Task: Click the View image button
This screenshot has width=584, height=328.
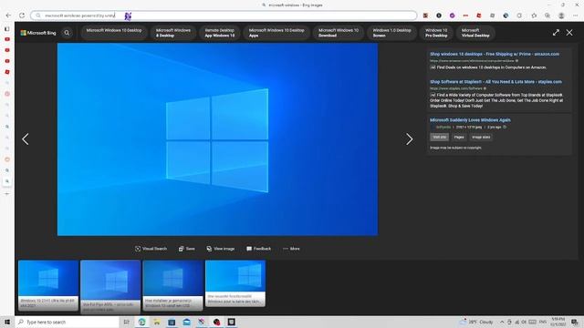Action: coord(221,249)
